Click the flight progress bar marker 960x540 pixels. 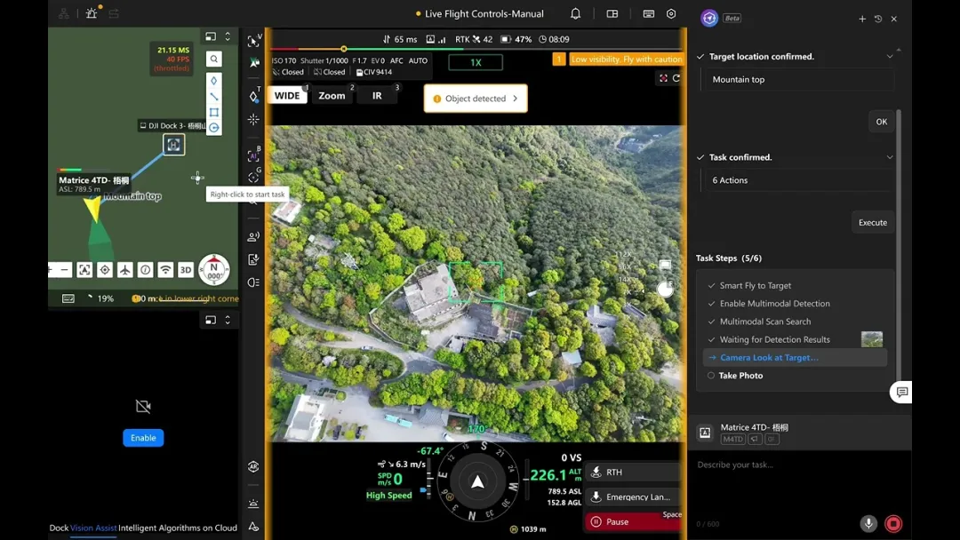click(343, 48)
